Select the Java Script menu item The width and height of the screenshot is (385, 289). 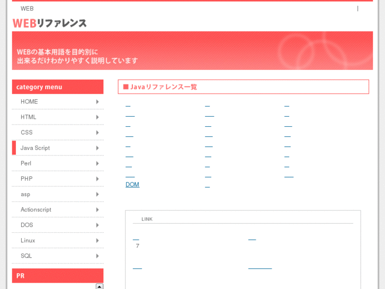click(58, 148)
